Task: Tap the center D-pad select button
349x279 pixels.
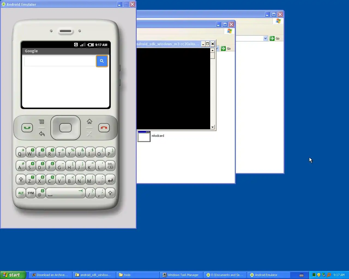Action: 65,128
